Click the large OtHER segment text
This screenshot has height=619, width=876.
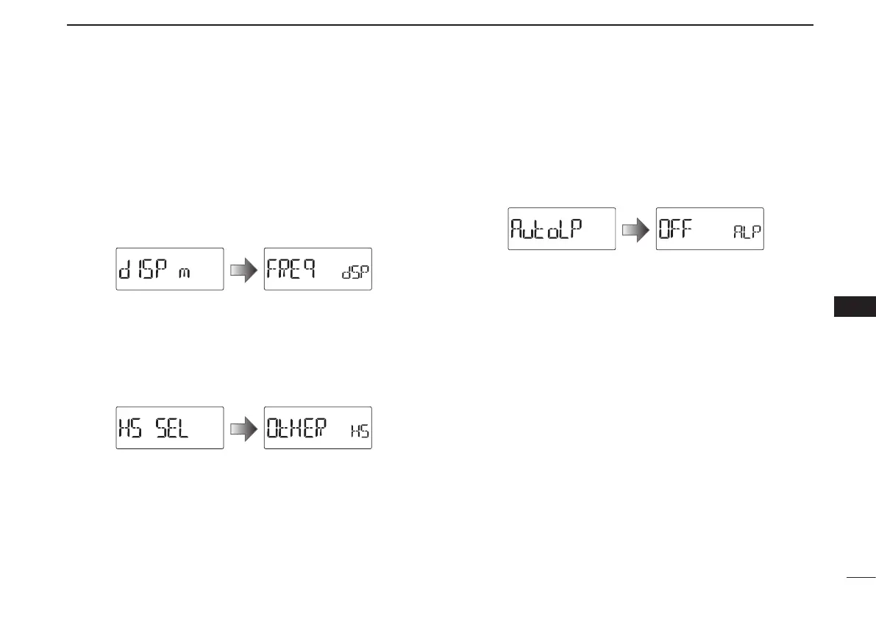pos(296,428)
